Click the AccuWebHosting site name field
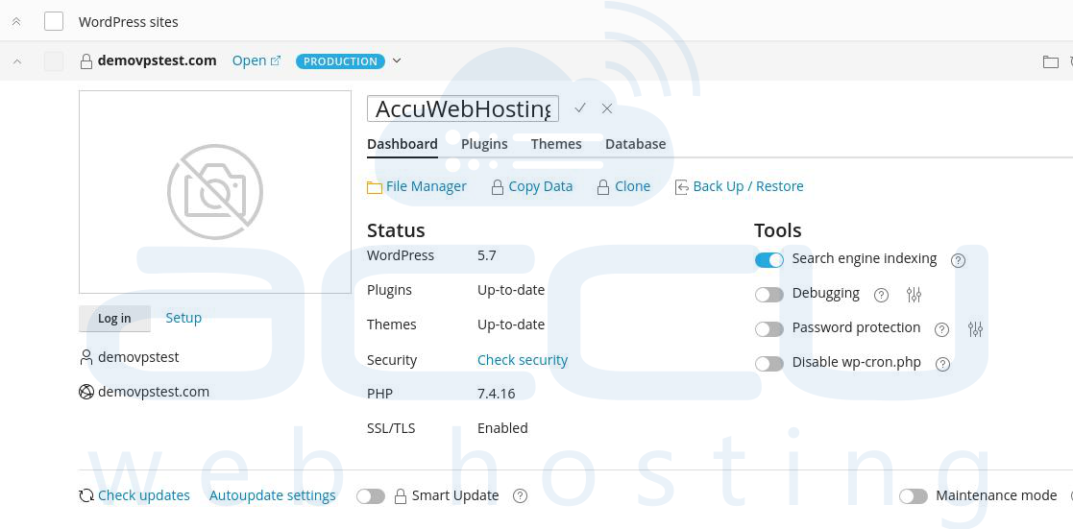Image resolution: width=1073 pixels, height=529 pixels. point(463,108)
